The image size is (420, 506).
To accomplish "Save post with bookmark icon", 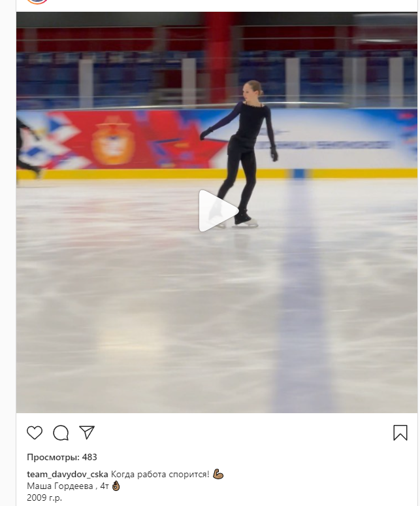I will (x=400, y=433).
